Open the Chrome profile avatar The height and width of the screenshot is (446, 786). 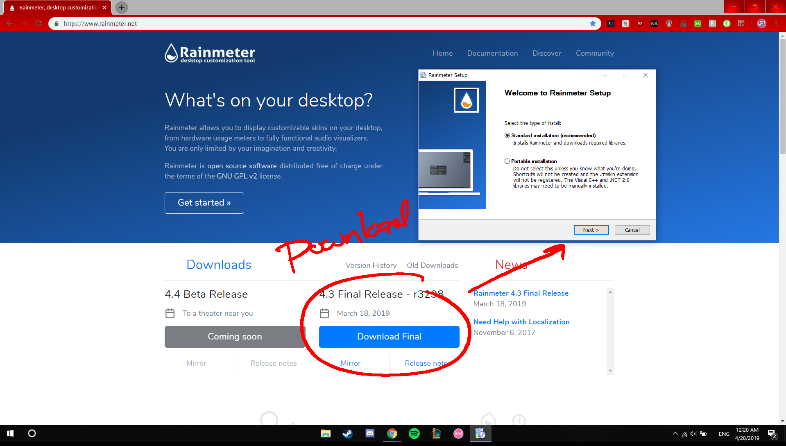pyautogui.click(x=761, y=23)
